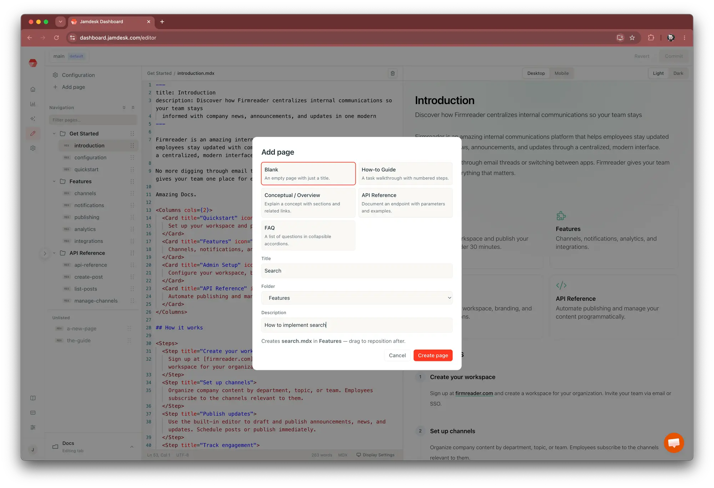Switch preview to Mobile

[562, 73]
